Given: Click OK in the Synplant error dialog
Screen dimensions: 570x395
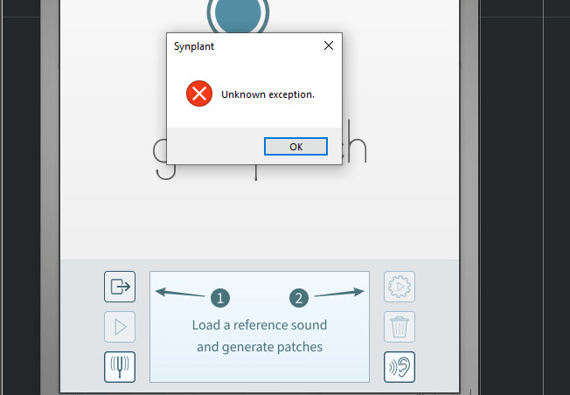Looking at the screenshot, I should (295, 147).
